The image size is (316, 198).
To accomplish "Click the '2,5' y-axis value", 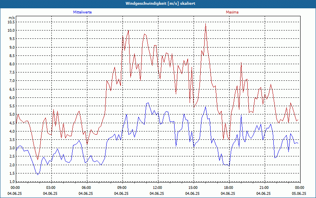I will pyautogui.click(x=12, y=156).
